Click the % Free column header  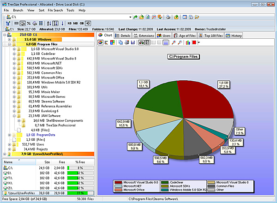(x=80, y=162)
